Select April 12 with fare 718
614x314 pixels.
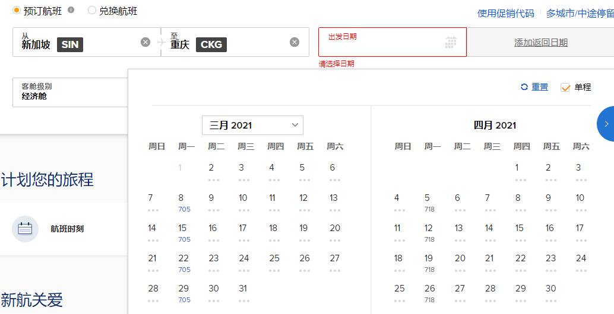tap(429, 233)
